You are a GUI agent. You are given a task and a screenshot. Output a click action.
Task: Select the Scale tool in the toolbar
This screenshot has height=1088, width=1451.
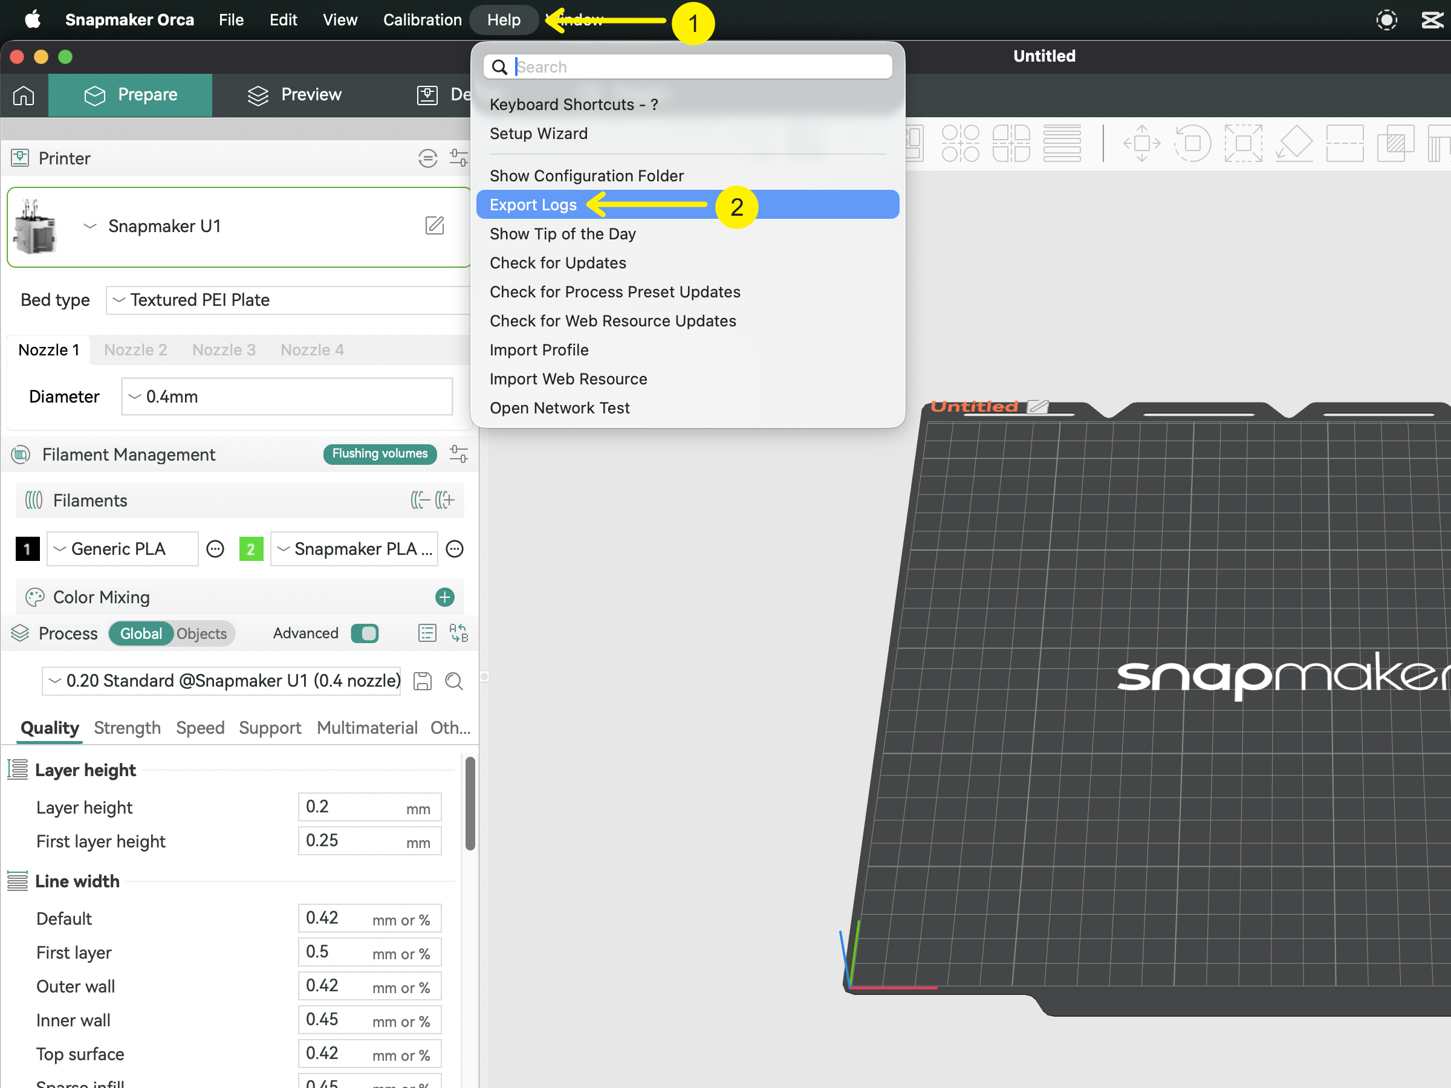coord(1243,143)
